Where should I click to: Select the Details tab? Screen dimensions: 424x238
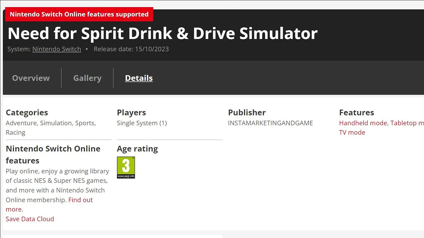pyautogui.click(x=139, y=78)
